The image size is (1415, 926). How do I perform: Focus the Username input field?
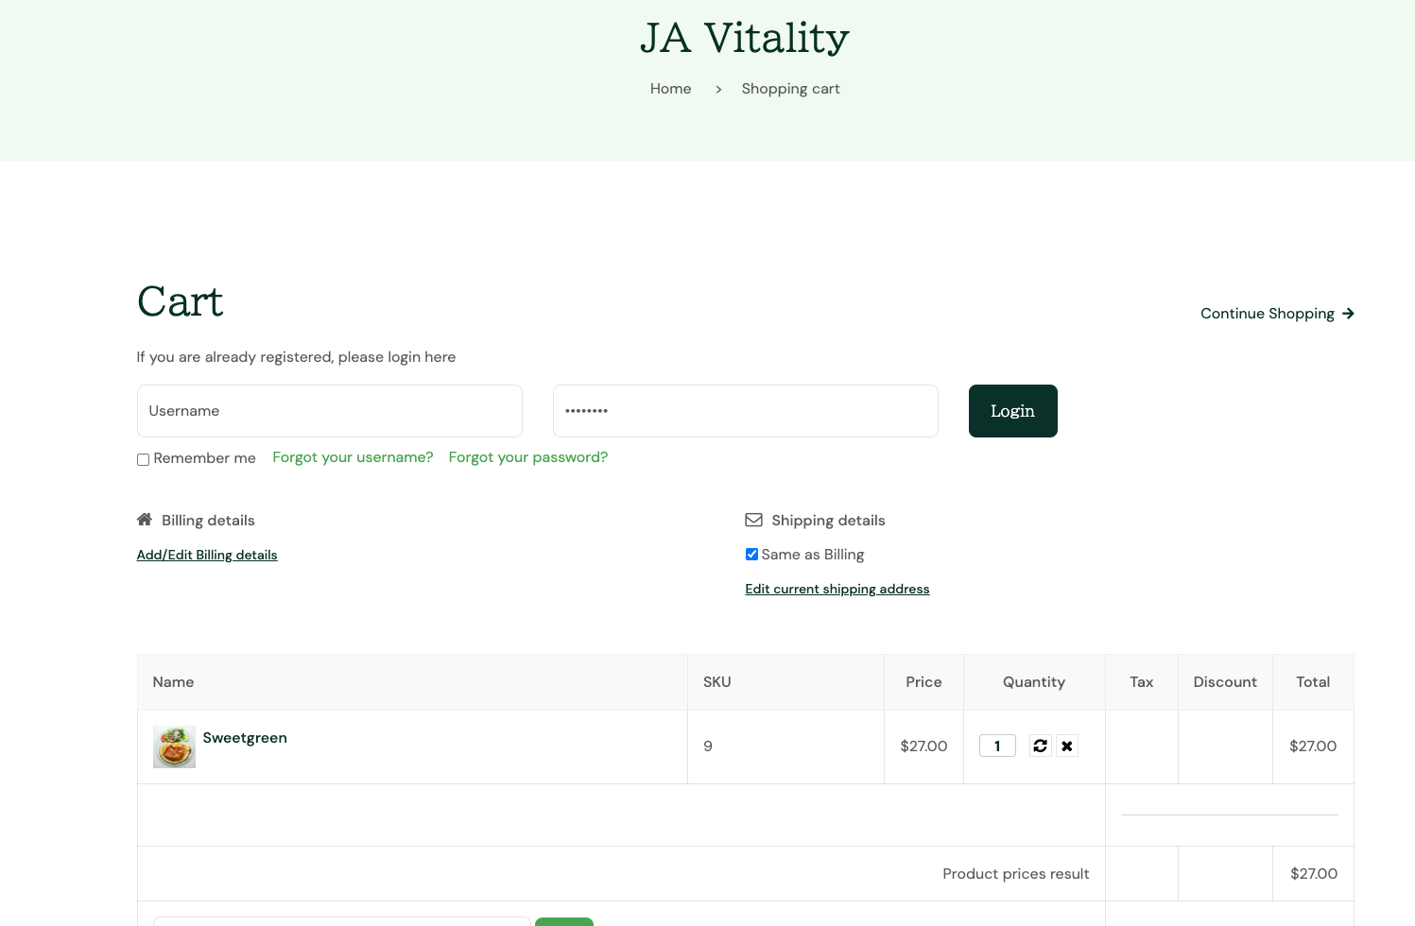click(x=329, y=411)
